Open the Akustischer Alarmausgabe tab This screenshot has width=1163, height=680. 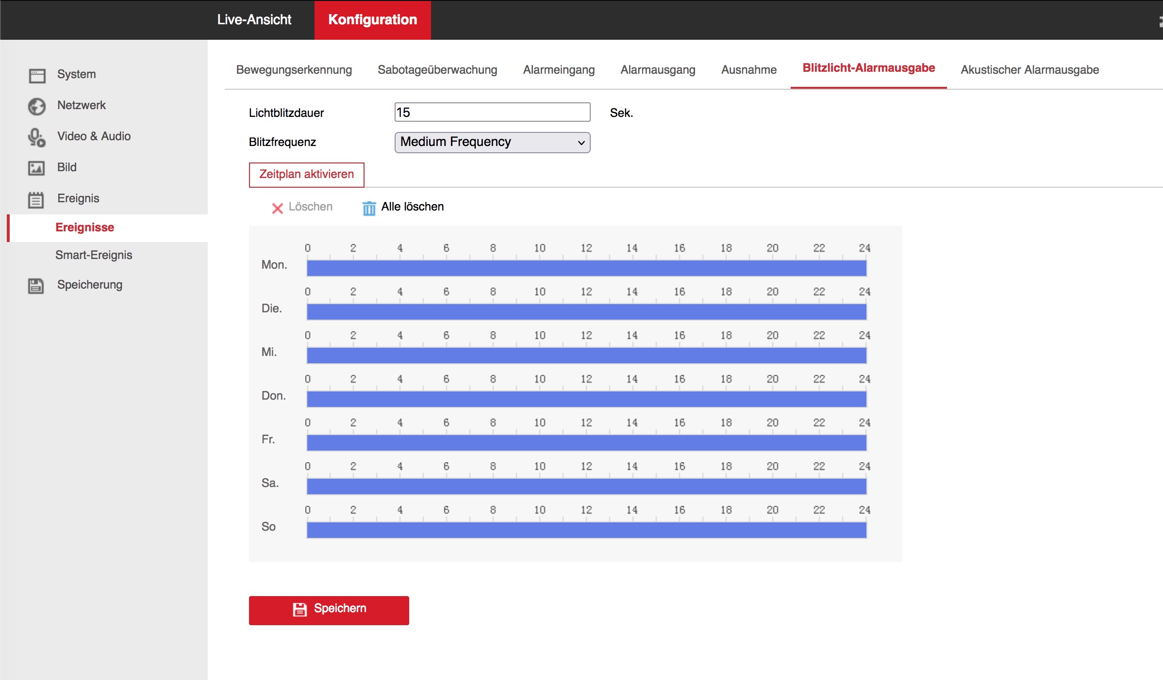[x=1030, y=70]
